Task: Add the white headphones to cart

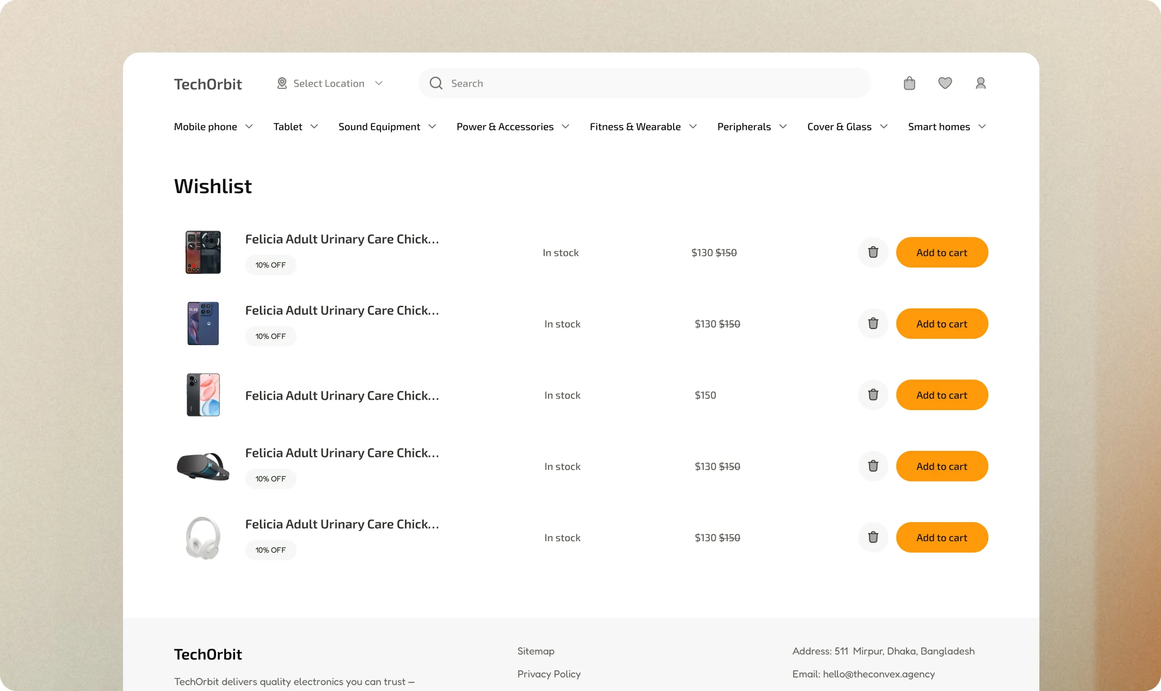Action: point(941,537)
